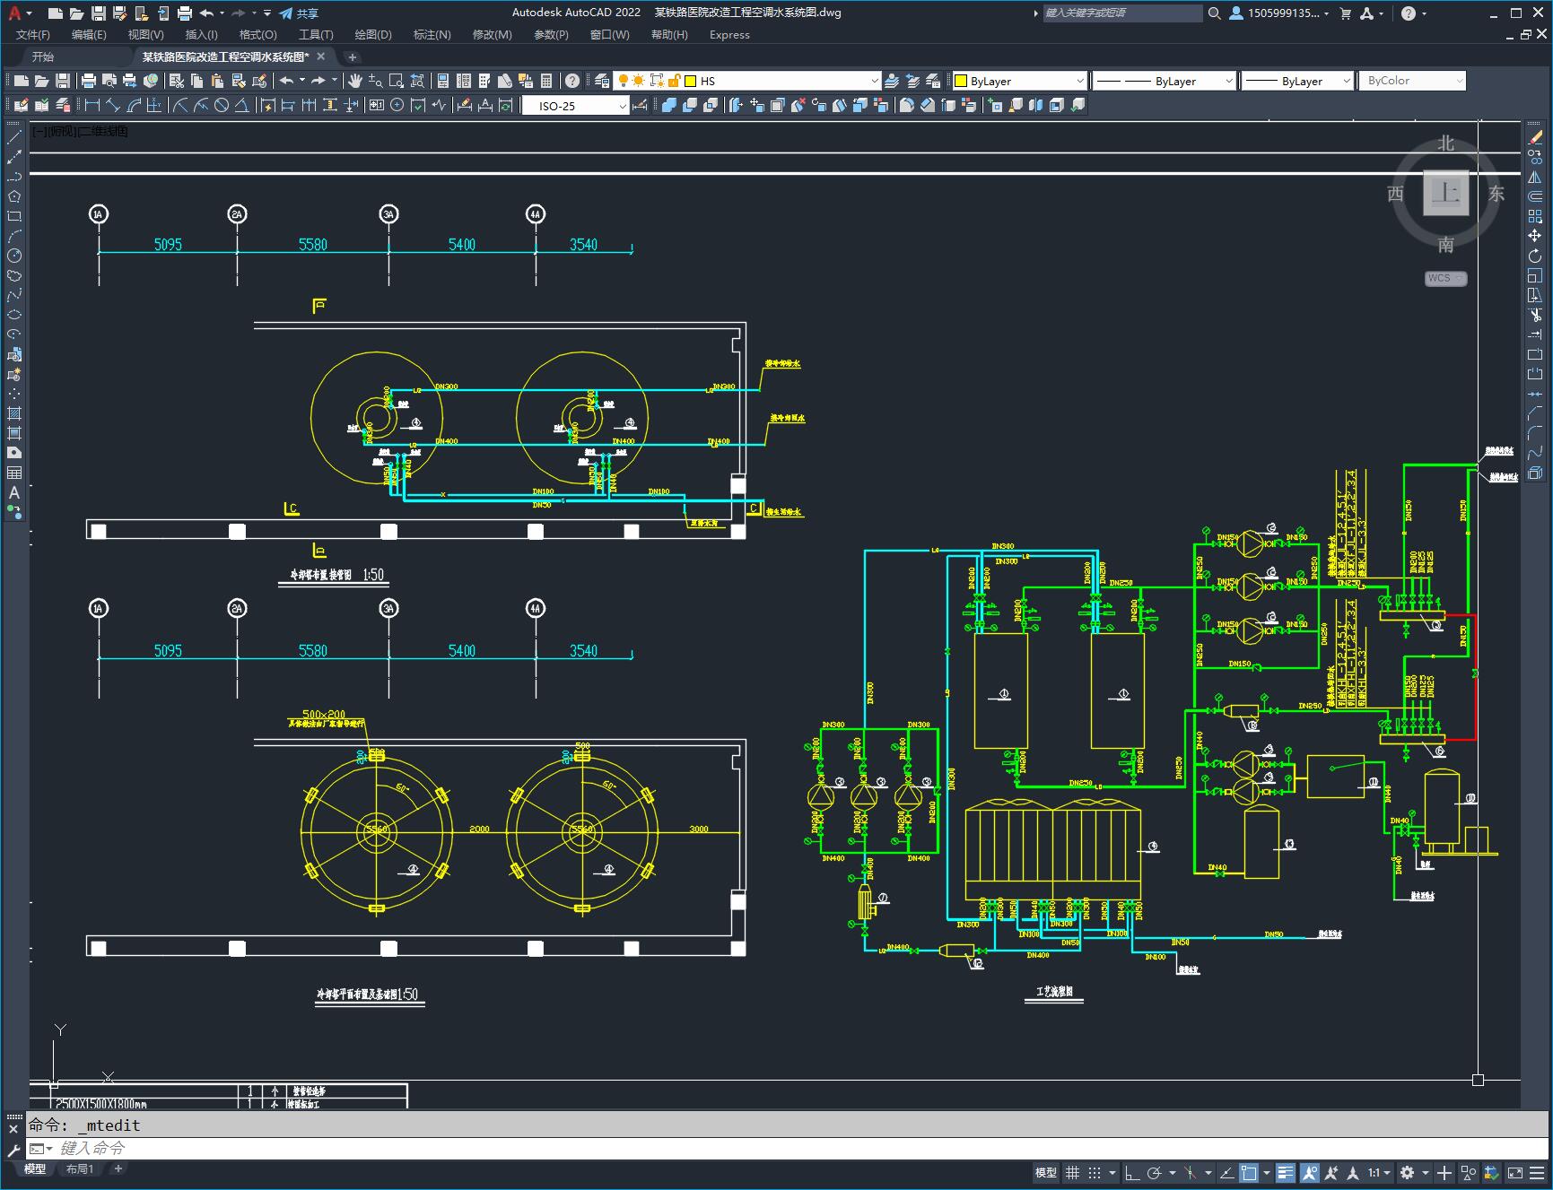Select the Circle tool in draw toolbar
1553x1190 pixels.
point(14,256)
